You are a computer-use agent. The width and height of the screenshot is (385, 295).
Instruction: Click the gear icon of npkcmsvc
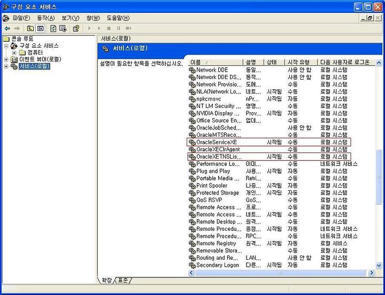click(192, 99)
